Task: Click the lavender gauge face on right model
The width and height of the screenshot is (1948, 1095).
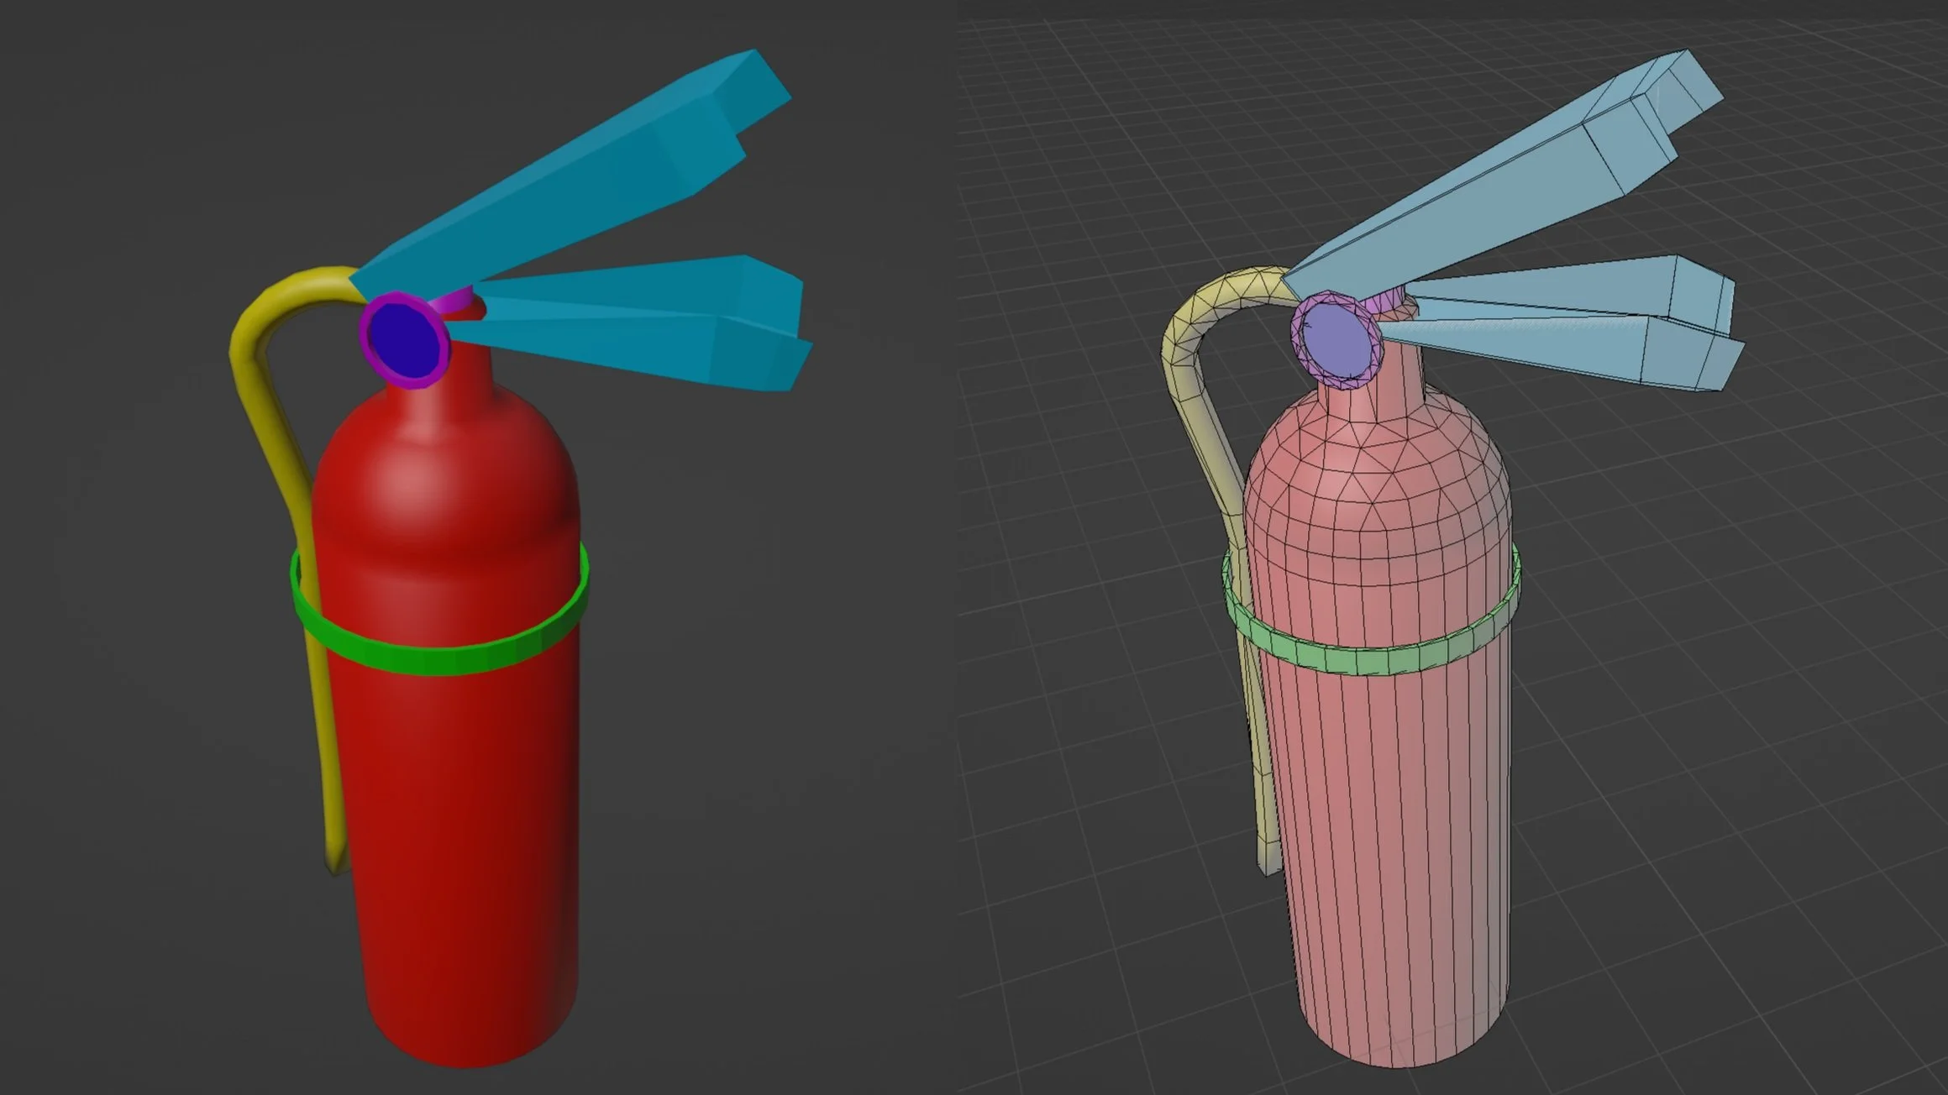Action: 1336,340
